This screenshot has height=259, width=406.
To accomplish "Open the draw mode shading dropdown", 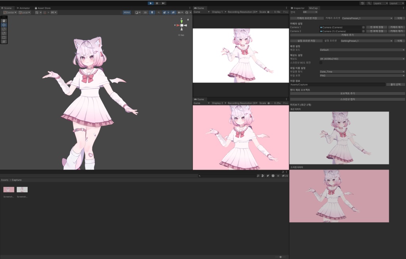I will [x=138, y=12].
